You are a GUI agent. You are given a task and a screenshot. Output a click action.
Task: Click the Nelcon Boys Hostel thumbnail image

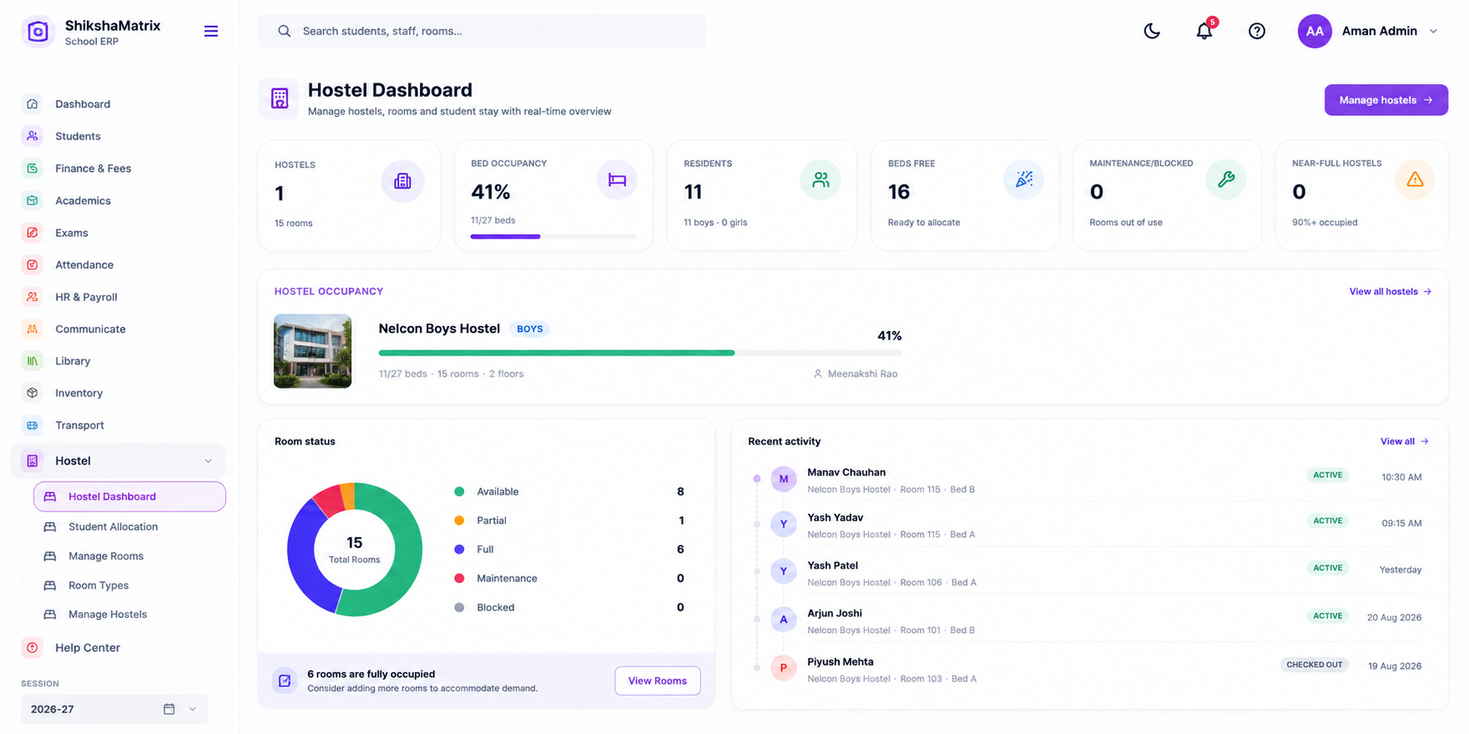312,351
